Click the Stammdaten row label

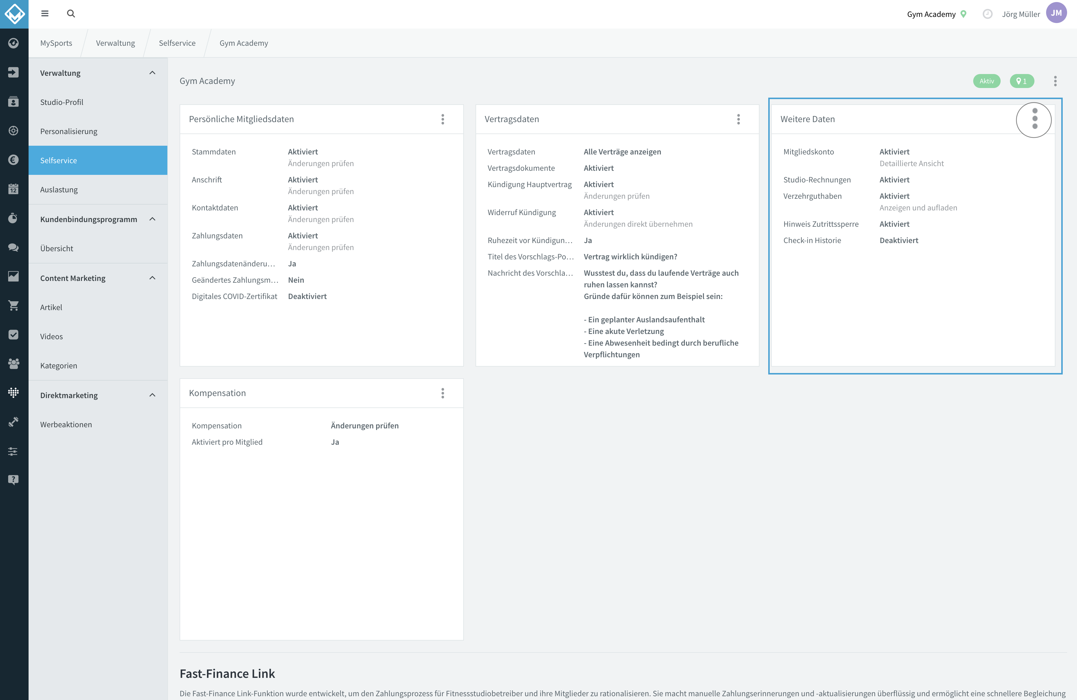(x=214, y=152)
